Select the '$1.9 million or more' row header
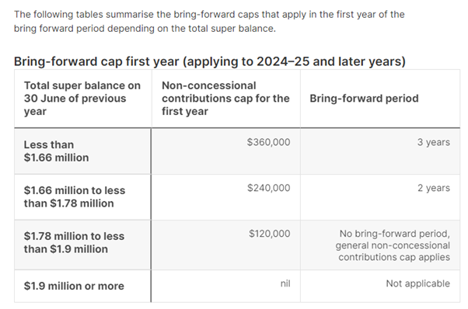 [x=82, y=286]
